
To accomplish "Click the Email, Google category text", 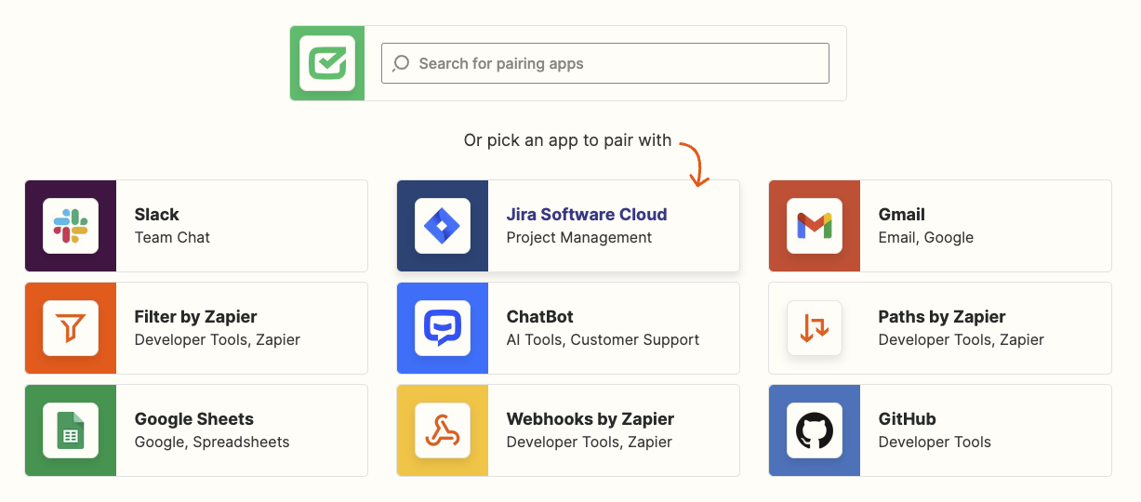I will coord(926,238).
